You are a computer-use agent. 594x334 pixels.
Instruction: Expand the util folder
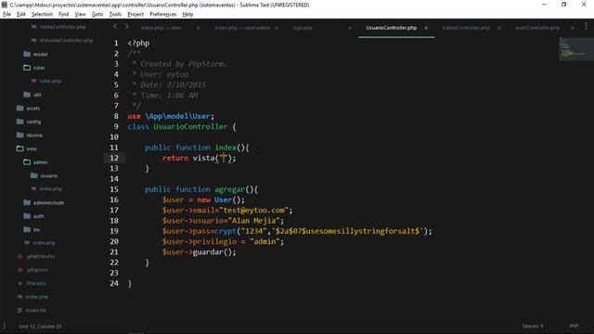(37, 95)
